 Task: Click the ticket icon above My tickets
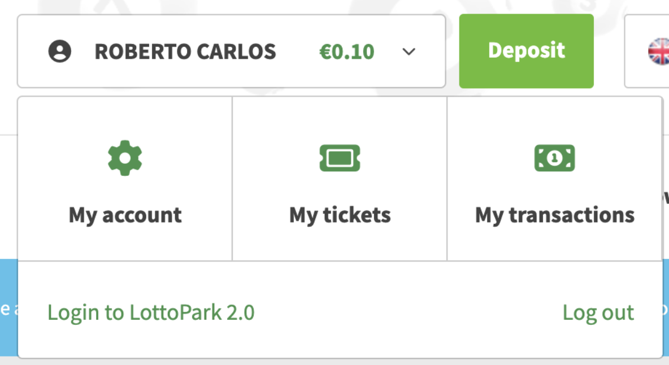(340, 158)
